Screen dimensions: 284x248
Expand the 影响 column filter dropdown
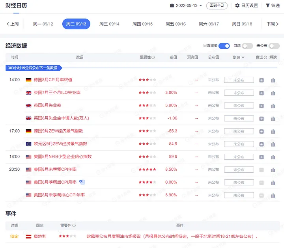[239, 58]
